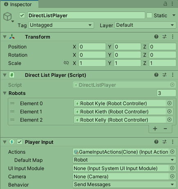The image size is (178, 189).
Task: Open the Behavior Send Messages dropdown
Action: point(124,184)
